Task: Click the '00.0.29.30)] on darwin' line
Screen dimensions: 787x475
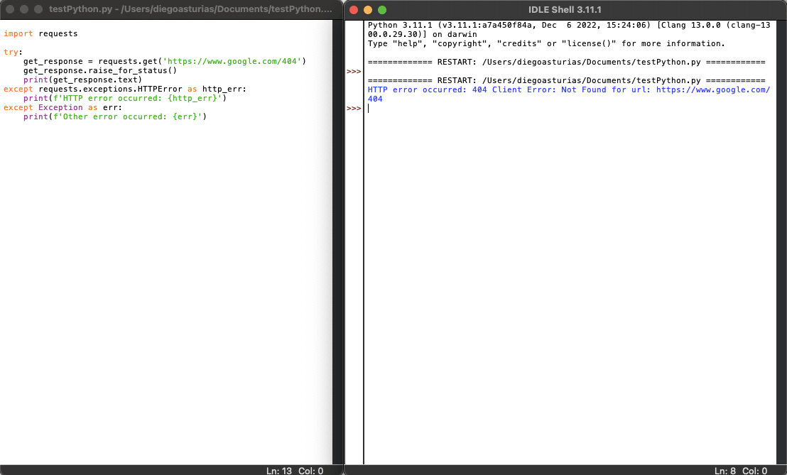Action: [x=422, y=35]
